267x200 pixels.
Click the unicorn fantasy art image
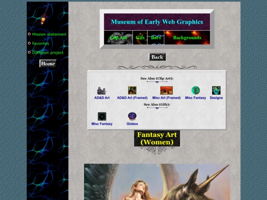point(157,182)
